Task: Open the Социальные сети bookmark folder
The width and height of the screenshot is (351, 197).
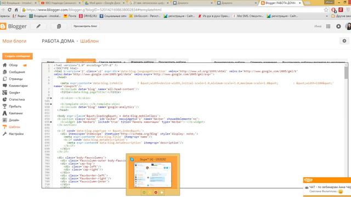Action: coord(113,16)
